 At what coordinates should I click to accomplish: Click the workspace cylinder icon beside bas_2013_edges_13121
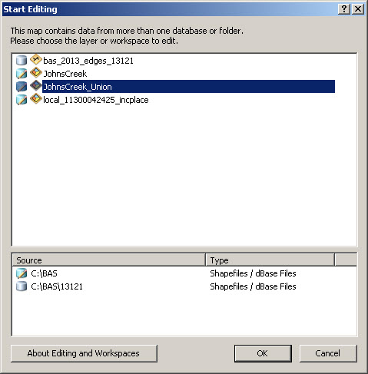pyautogui.click(x=22, y=61)
